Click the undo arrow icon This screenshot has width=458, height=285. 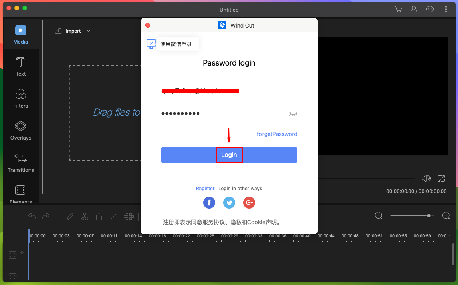coord(32,216)
